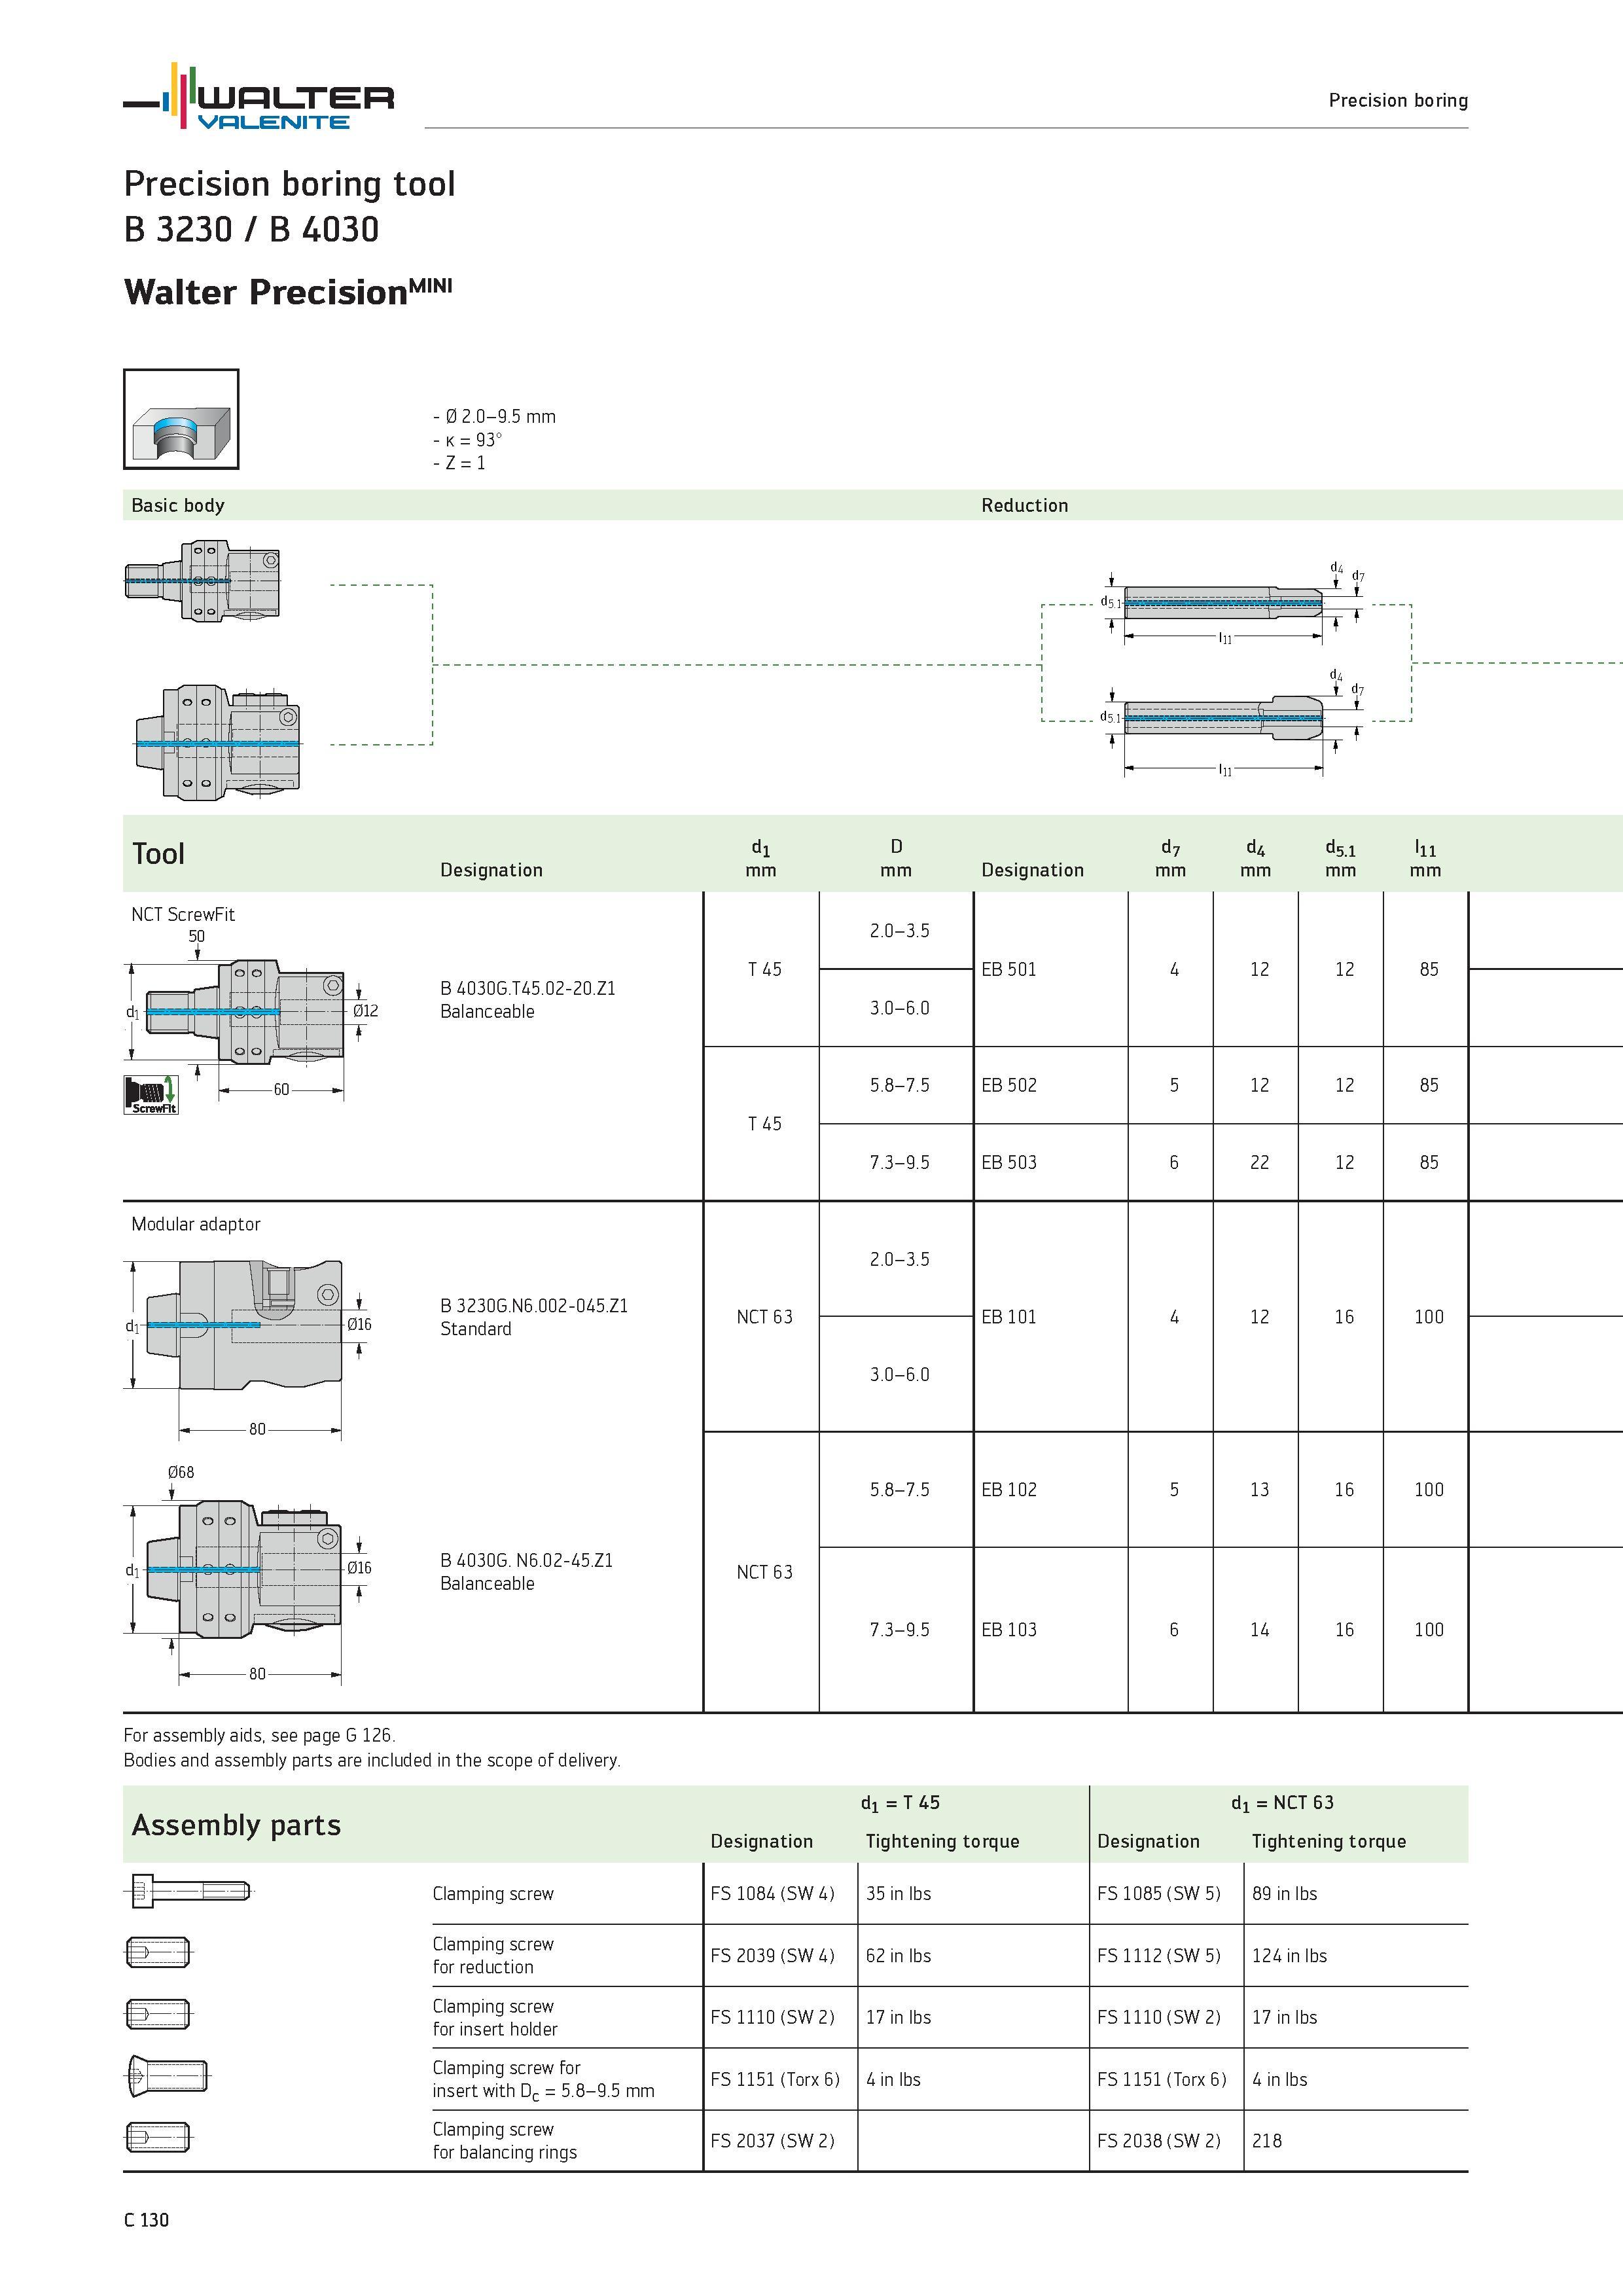Select part FS 2037 (SW 2)
This screenshot has height=2296, width=1623.
click(x=772, y=2140)
